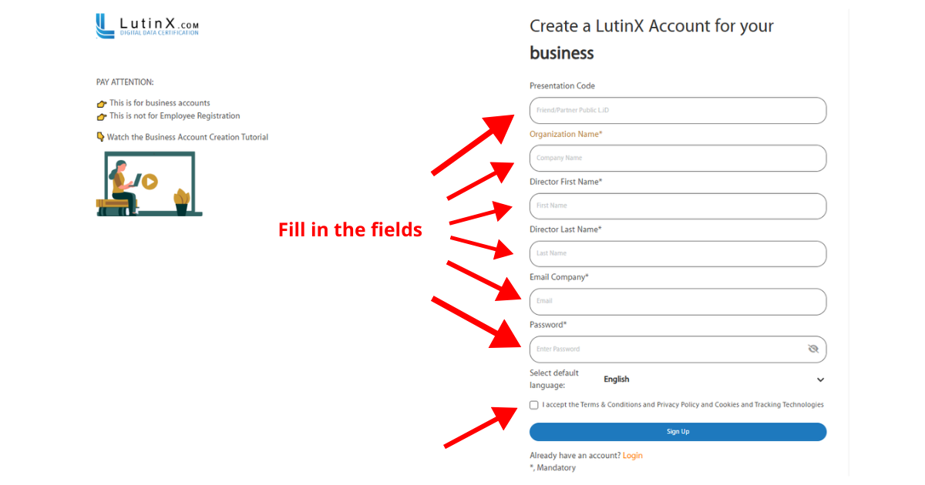Screen dimensions: 925x485
Task: Click into the Director Last Name field
Action: pos(678,254)
